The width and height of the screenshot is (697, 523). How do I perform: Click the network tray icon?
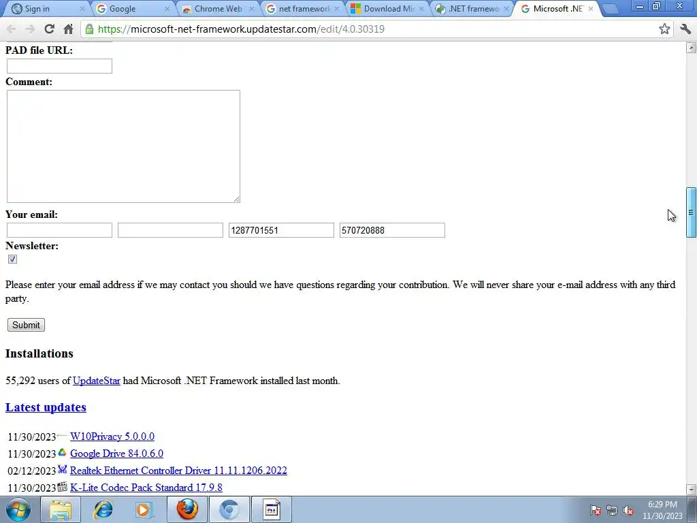tap(612, 510)
